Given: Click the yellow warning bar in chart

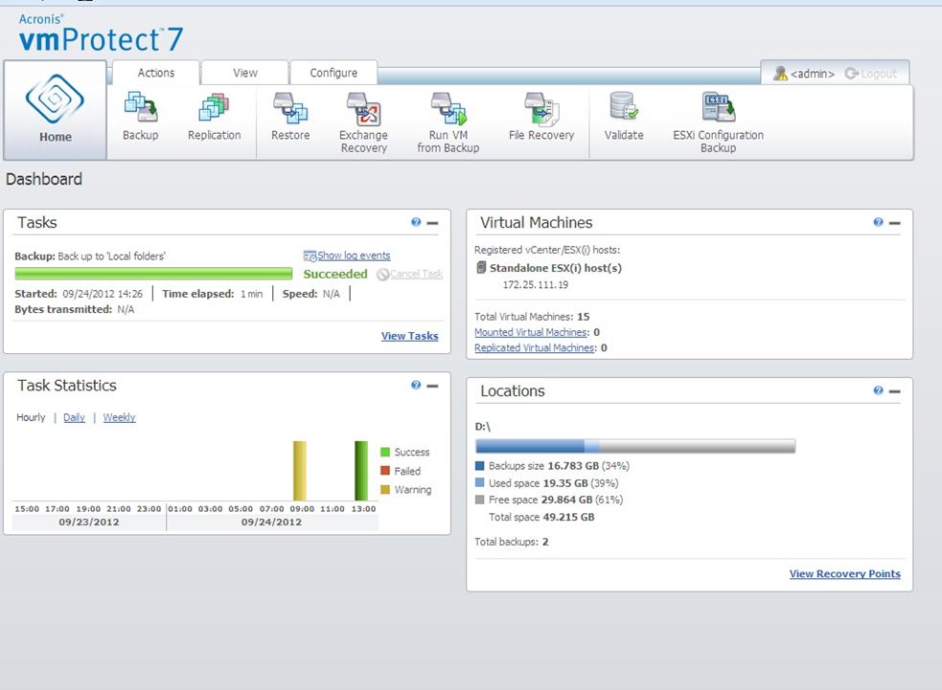Looking at the screenshot, I should tap(300, 471).
